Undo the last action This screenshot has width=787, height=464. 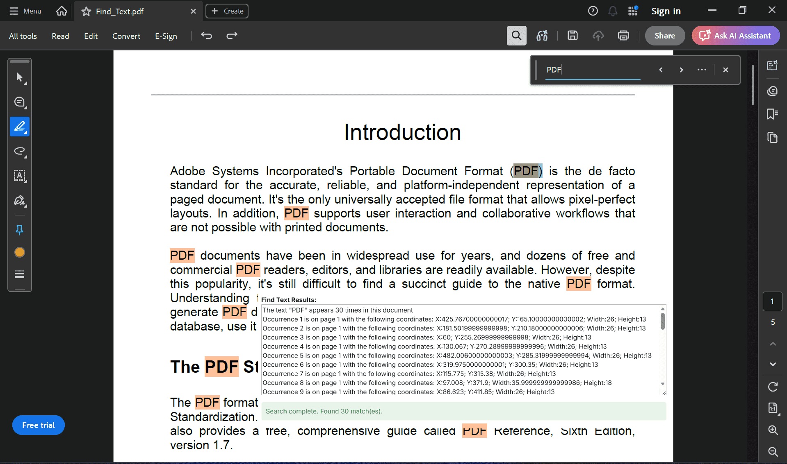[206, 36]
